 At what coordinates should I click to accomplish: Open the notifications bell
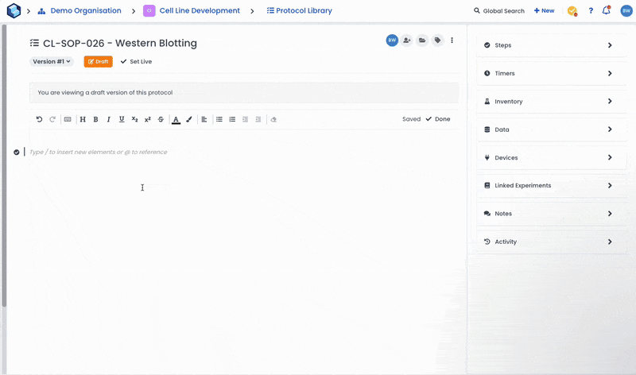pos(607,10)
